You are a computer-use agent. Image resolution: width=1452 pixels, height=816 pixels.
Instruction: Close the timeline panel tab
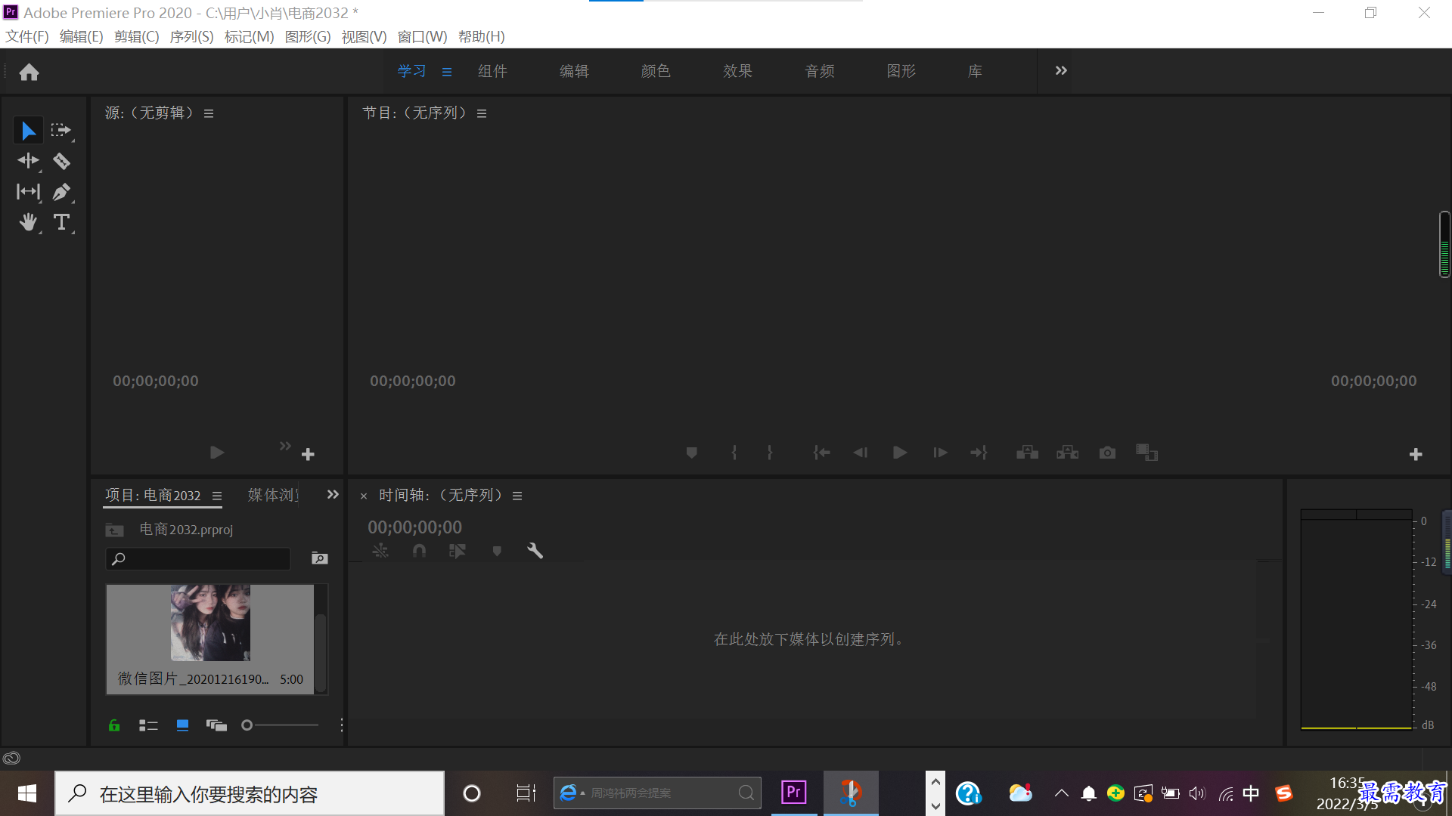tap(364, 496)
